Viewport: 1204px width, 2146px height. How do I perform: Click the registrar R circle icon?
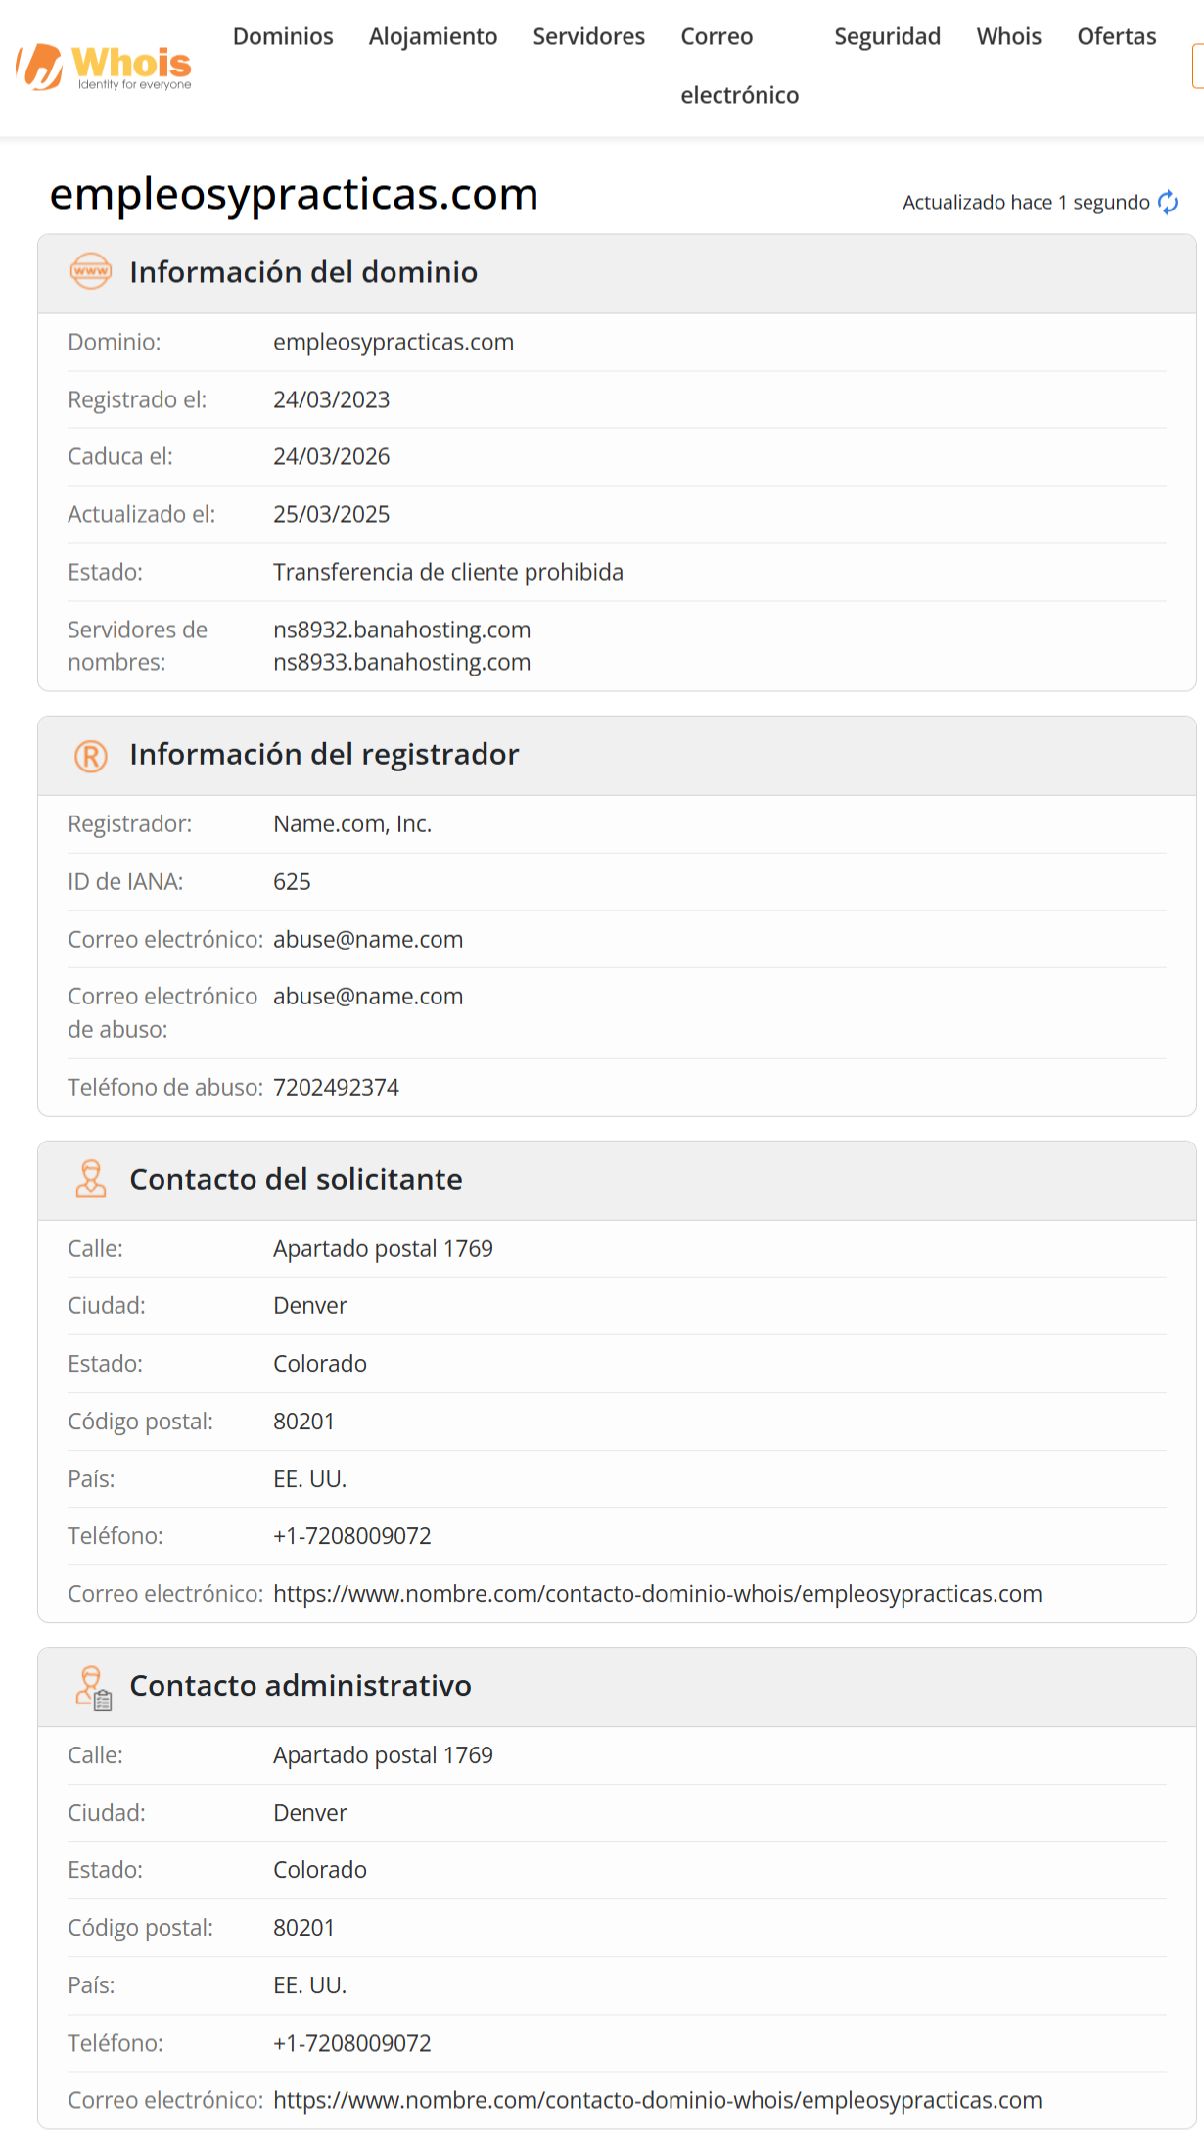pyautogui.click(x=91, y=756)
